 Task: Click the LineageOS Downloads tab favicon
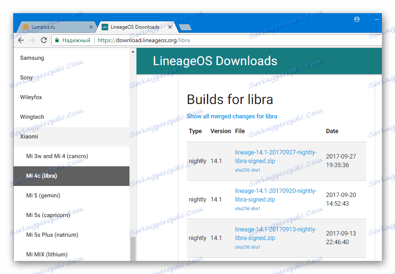point(105,27)
